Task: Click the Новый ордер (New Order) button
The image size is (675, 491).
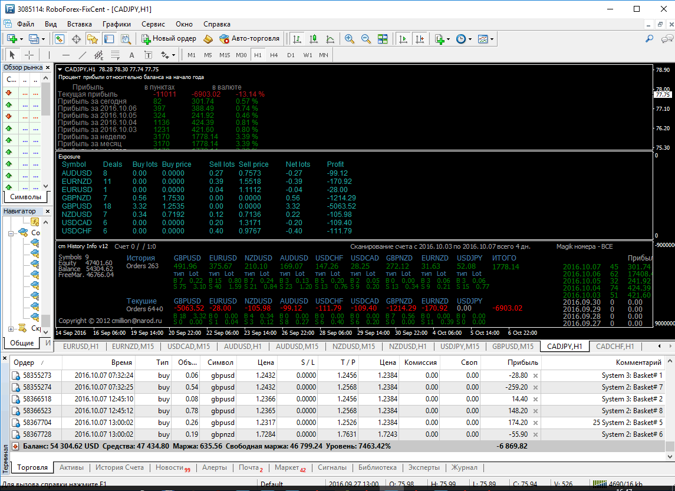Action: (169, 38)
